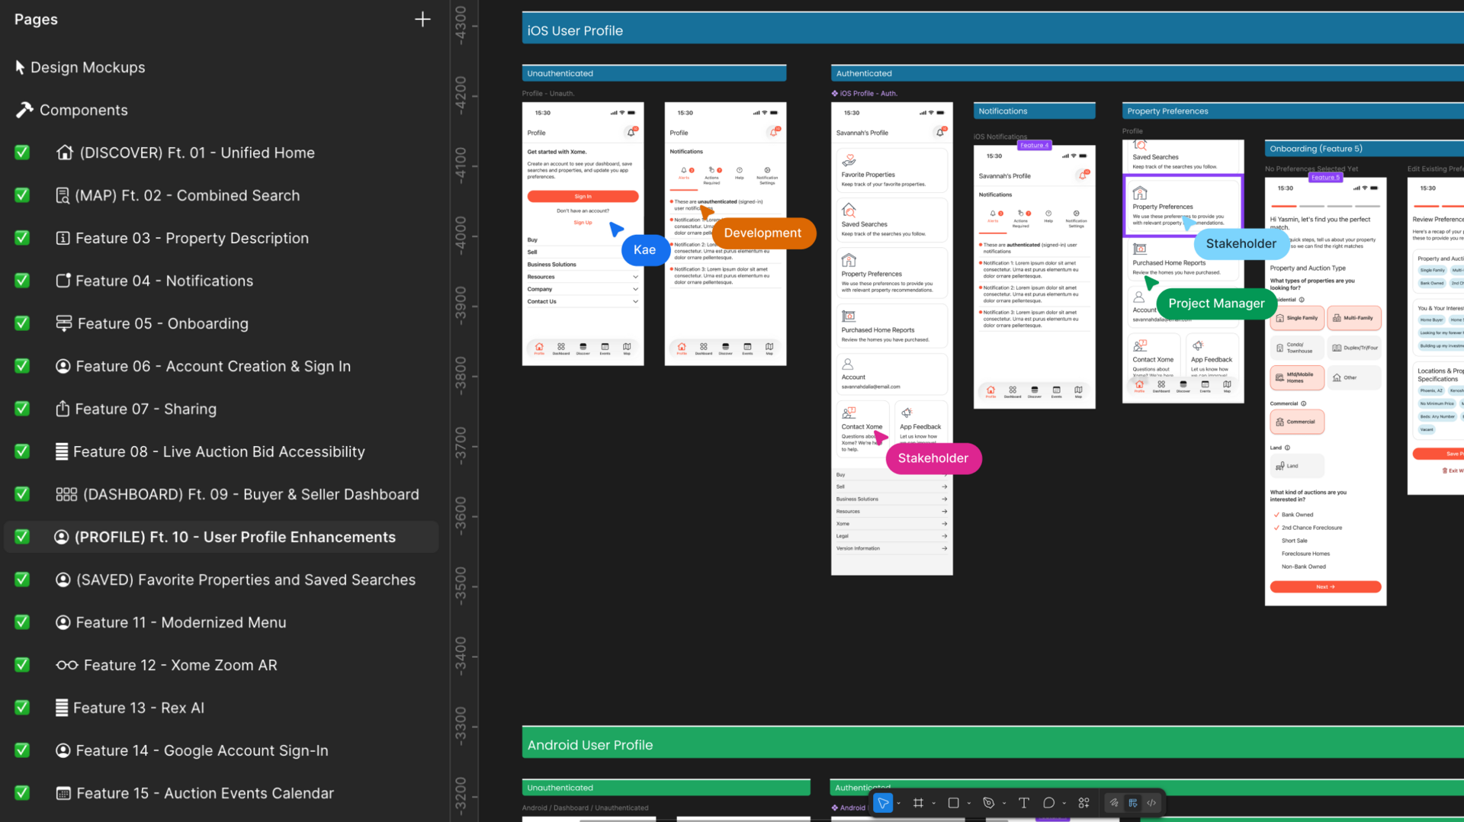Select the Frame tool in the toolbar
Image resolution: width=1464 pixels, height=822 pixels.
pos(918,803)
